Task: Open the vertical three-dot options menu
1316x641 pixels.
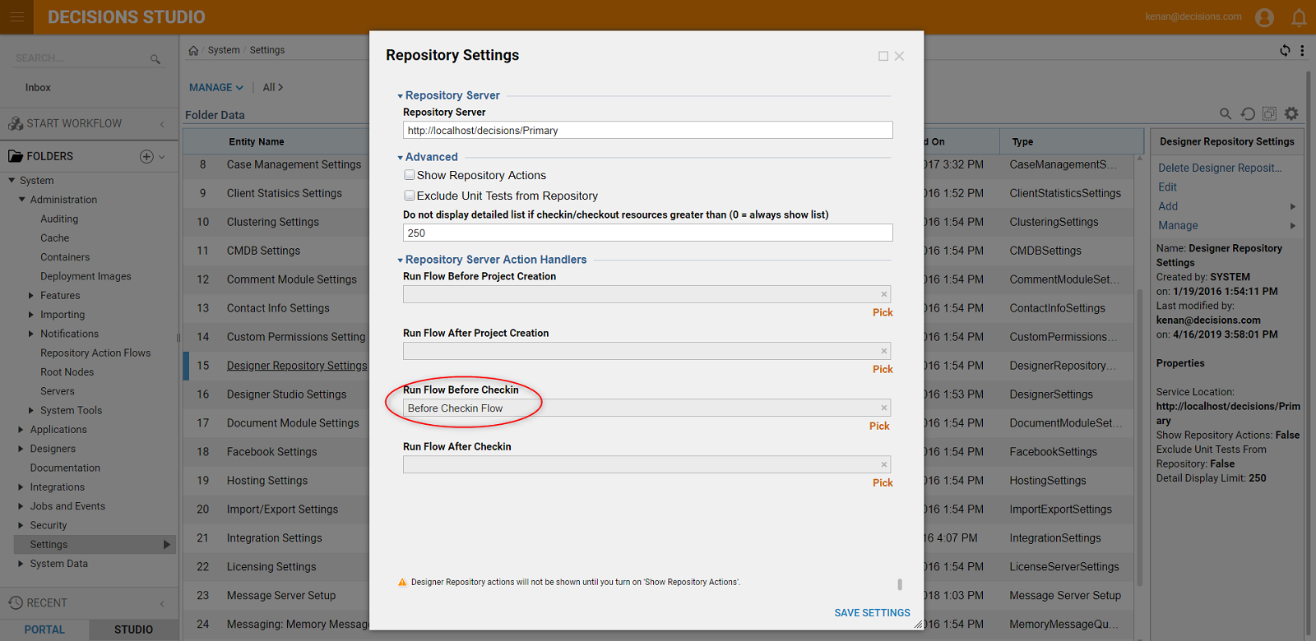Action: [1302, 50]
